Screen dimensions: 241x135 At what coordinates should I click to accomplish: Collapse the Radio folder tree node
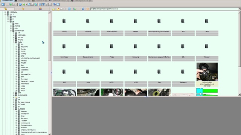pos(14,42)
